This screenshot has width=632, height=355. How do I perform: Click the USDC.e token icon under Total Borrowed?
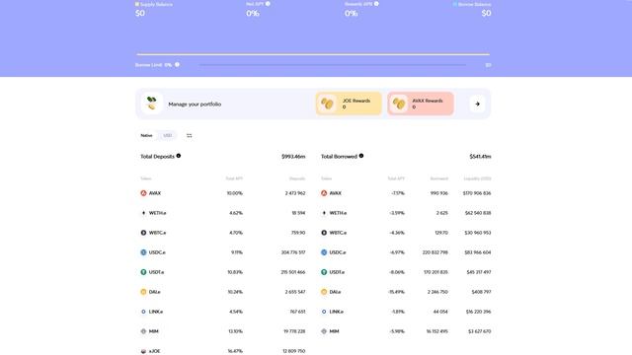click(x=324, y=252)
